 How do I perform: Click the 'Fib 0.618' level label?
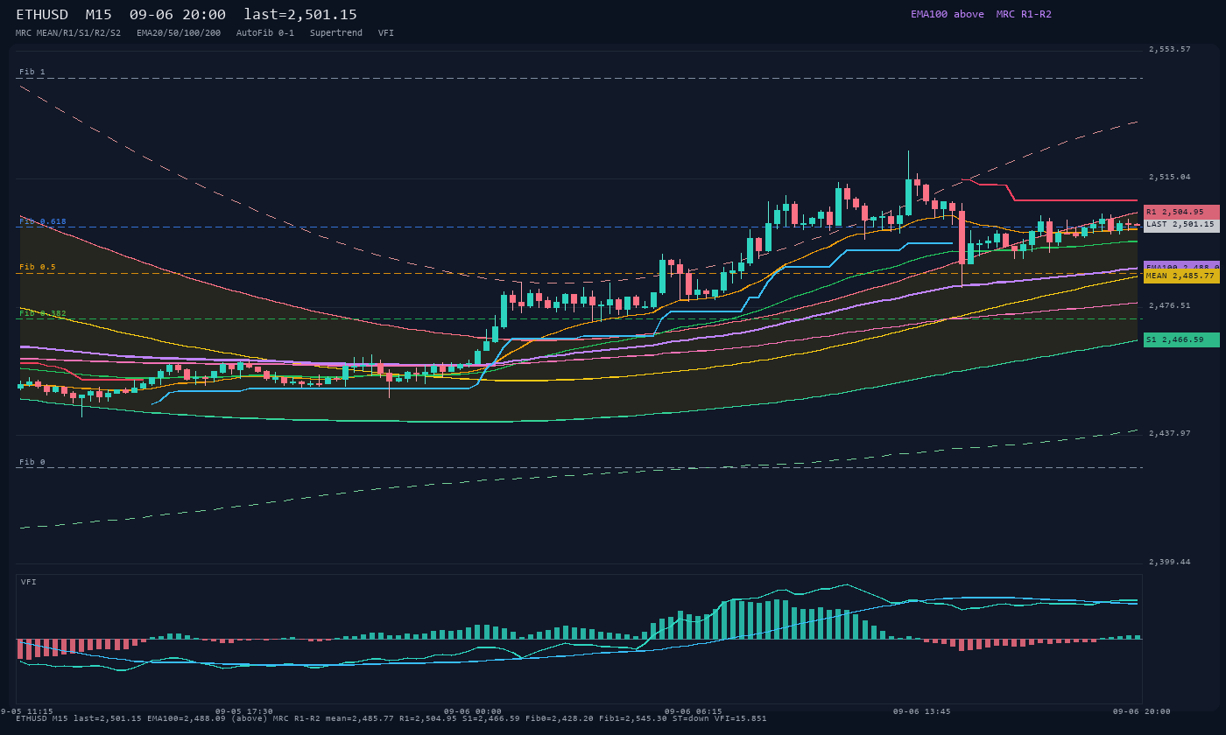tap(42, 221)
